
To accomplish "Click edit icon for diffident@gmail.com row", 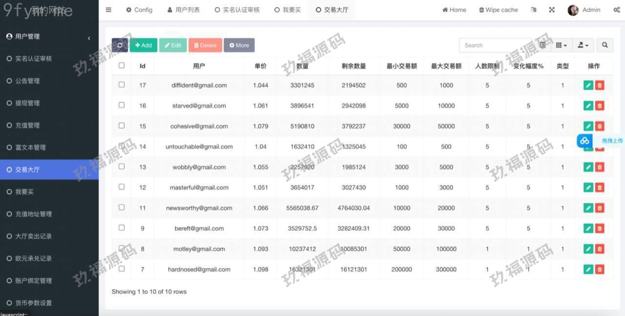I will coord(588,85).
